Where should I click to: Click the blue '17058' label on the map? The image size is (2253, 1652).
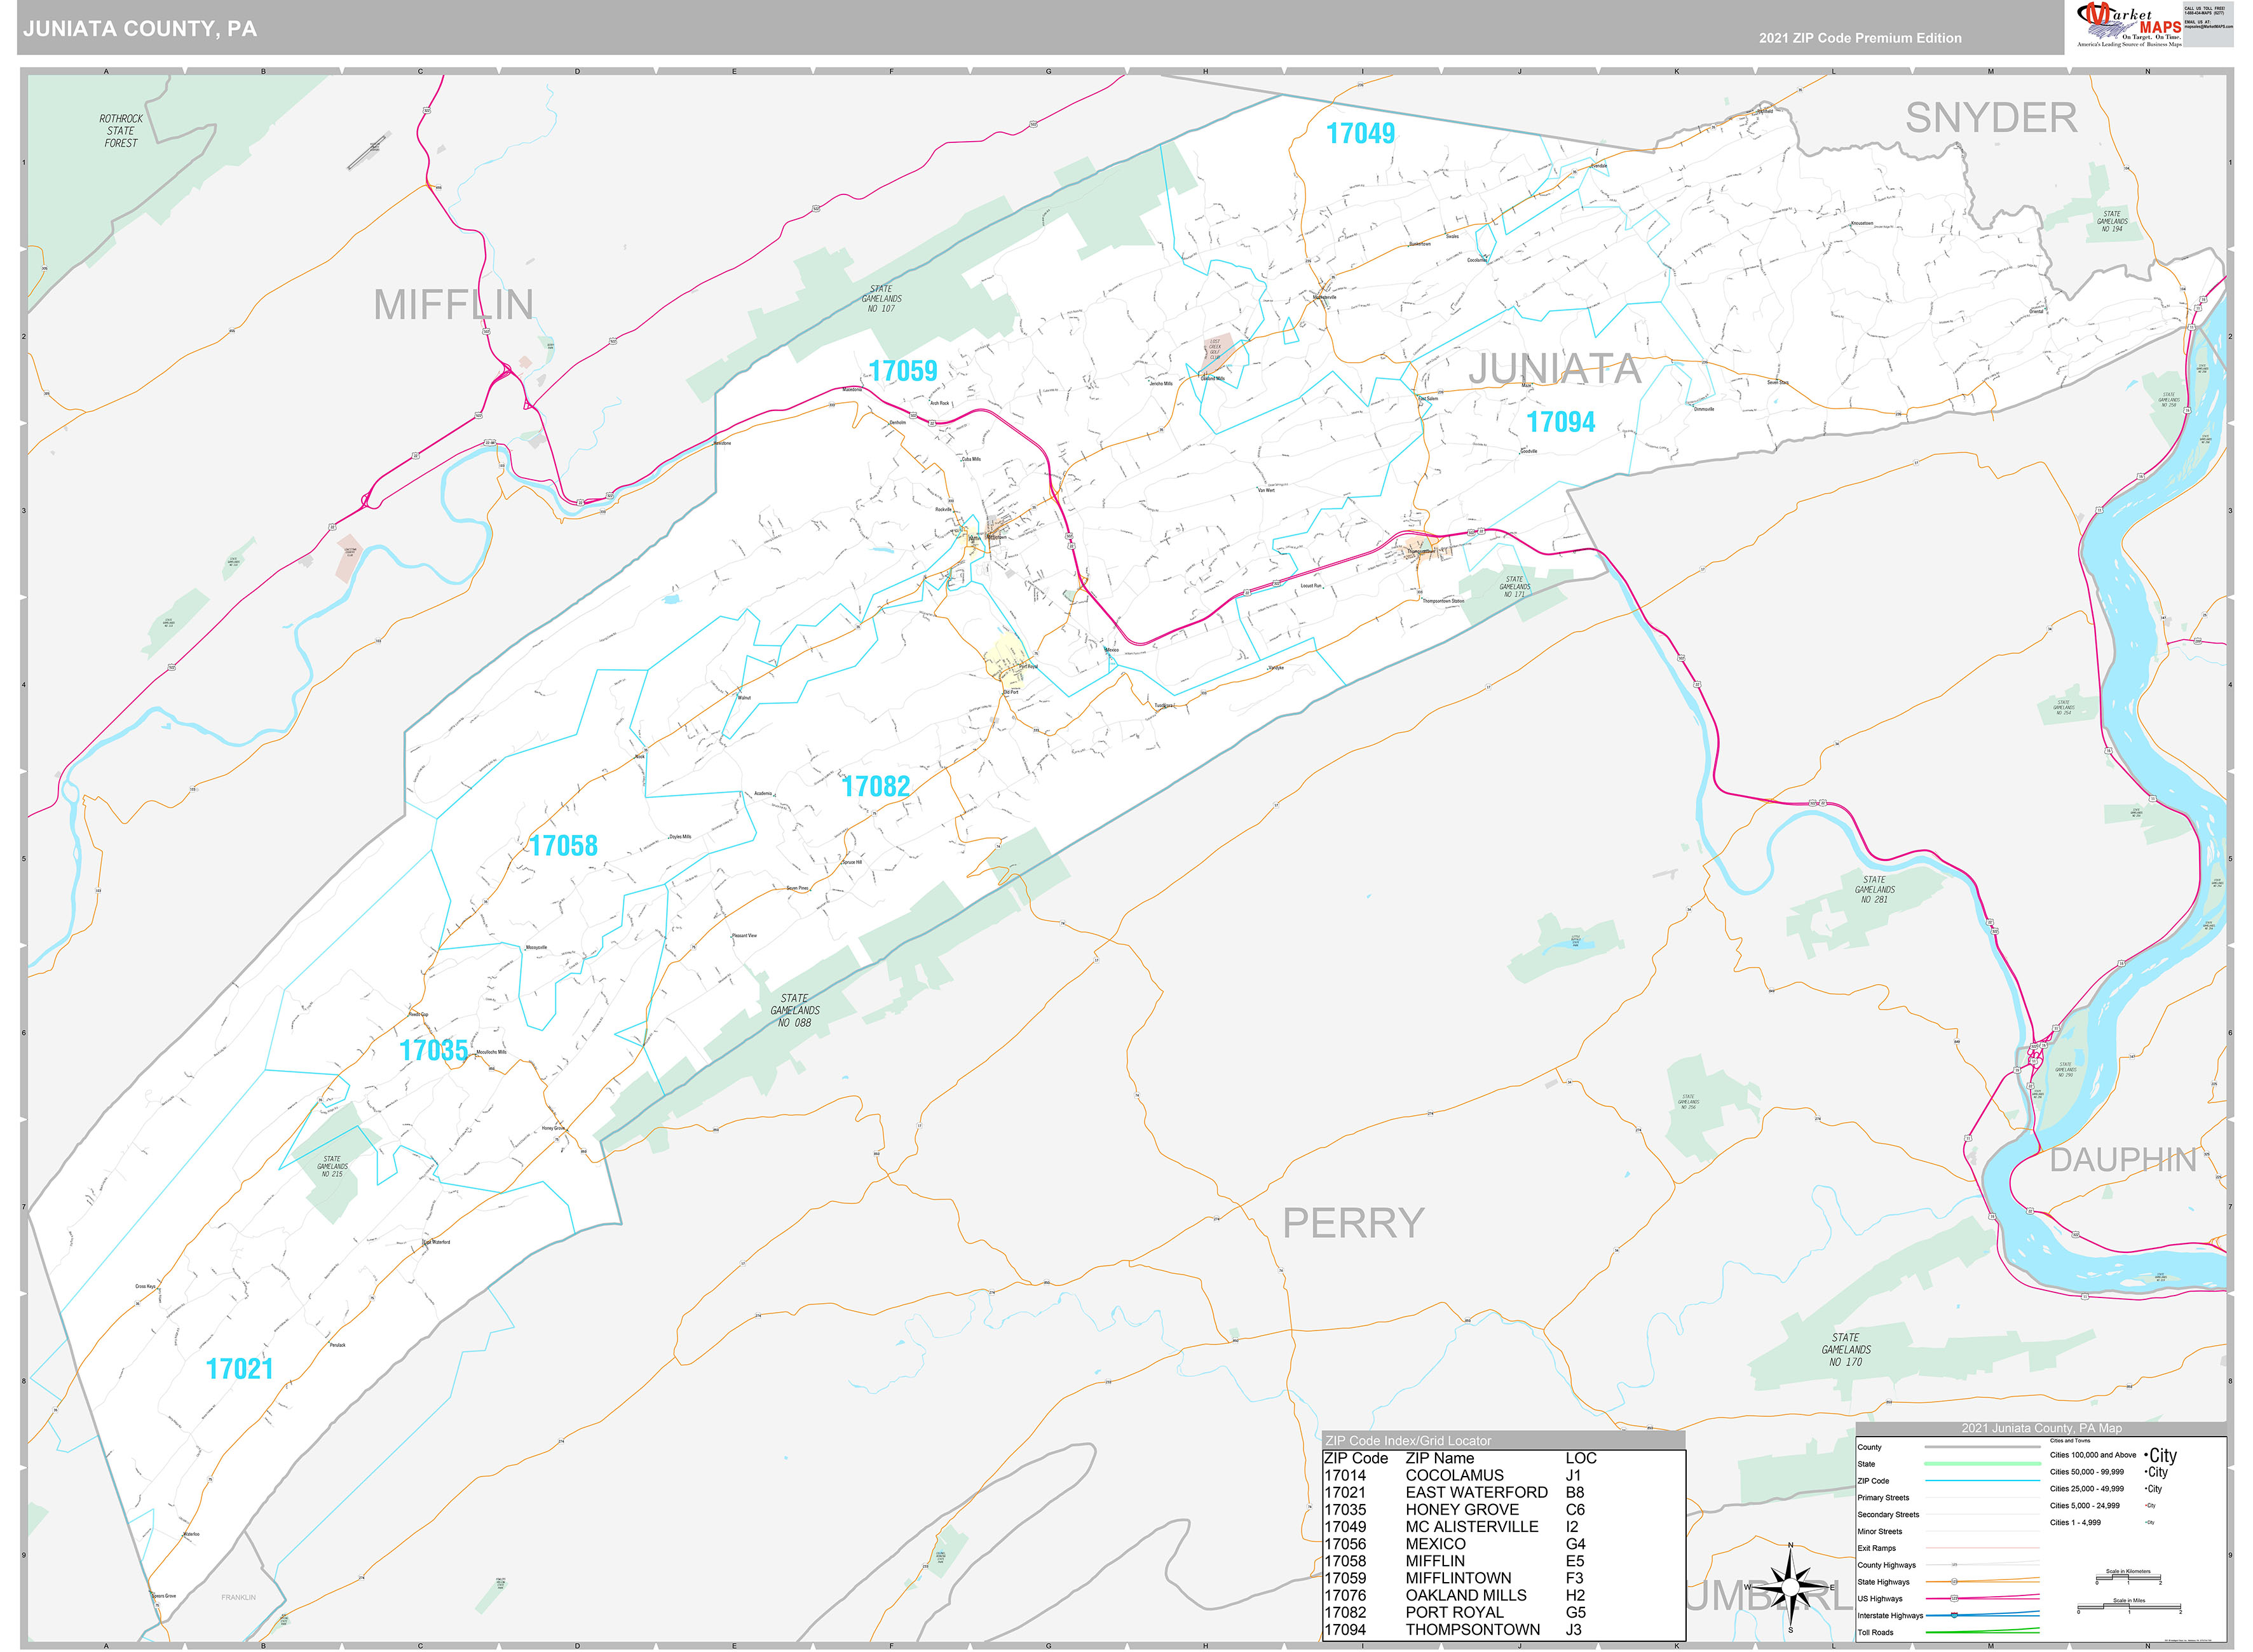(563, 846)
